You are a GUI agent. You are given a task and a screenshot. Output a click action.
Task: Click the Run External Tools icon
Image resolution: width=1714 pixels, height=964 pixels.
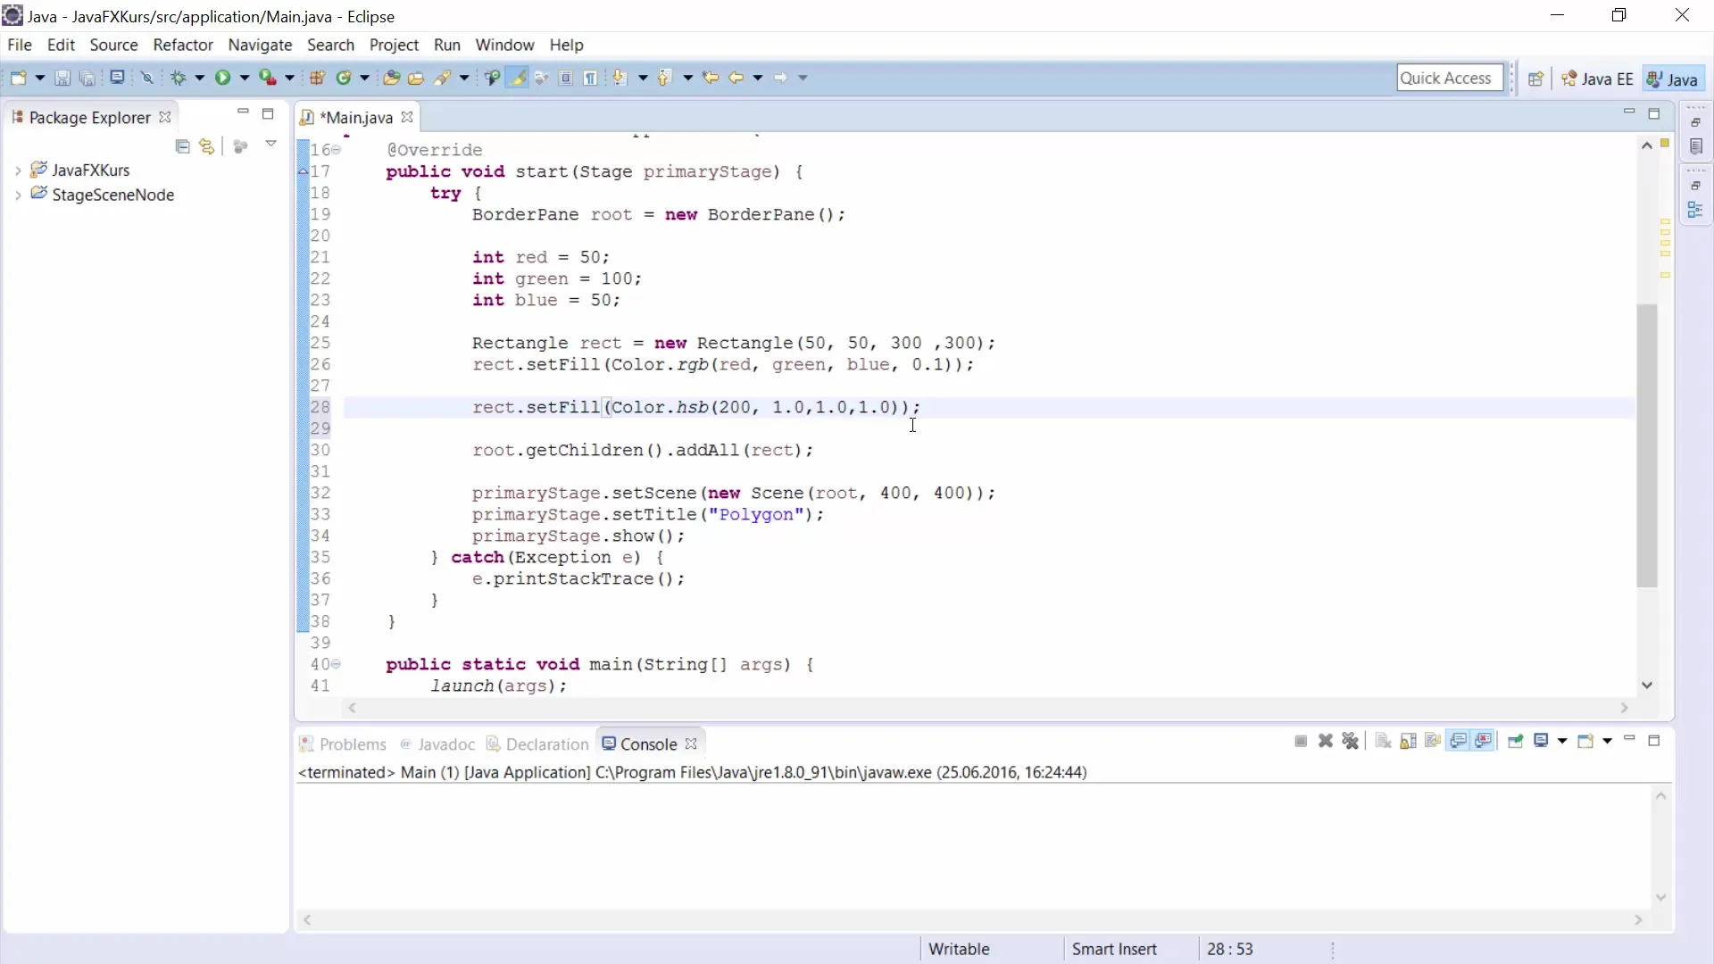point(268,78)
